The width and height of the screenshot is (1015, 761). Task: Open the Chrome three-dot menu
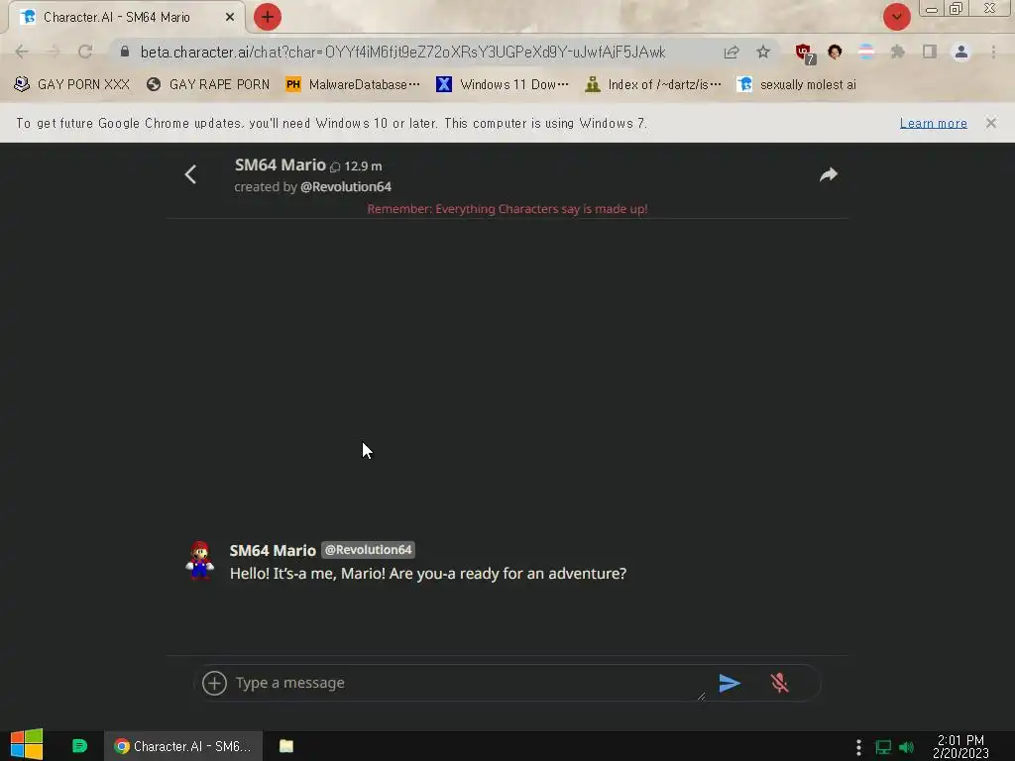(993, 52)
